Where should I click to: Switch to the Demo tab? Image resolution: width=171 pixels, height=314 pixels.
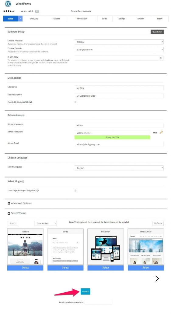point(105,19)
